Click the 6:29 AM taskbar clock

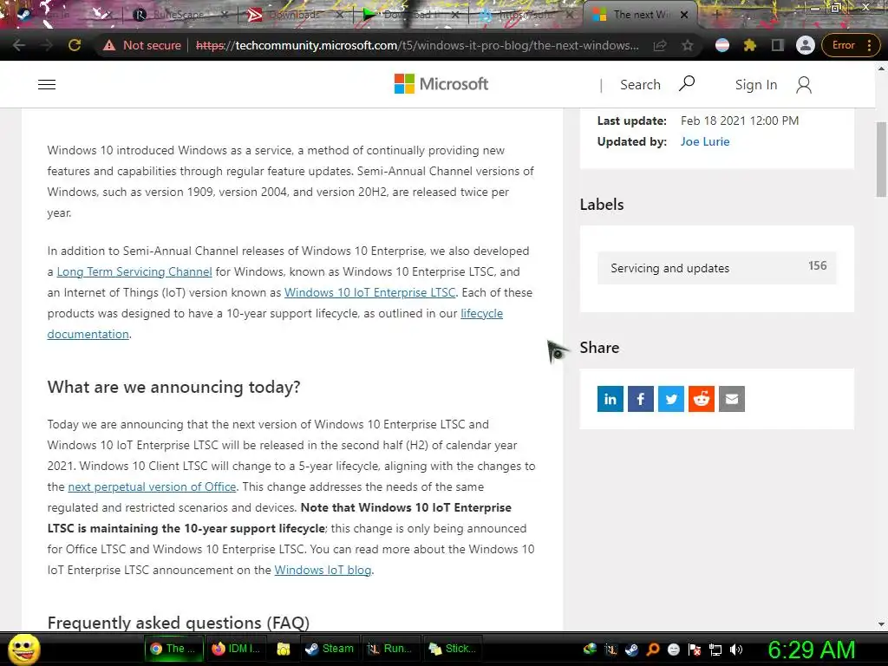[811, 650]
